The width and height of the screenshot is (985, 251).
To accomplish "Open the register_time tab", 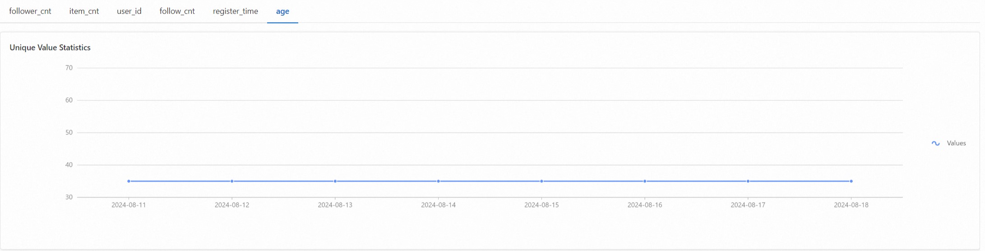I will pos(236,11).
